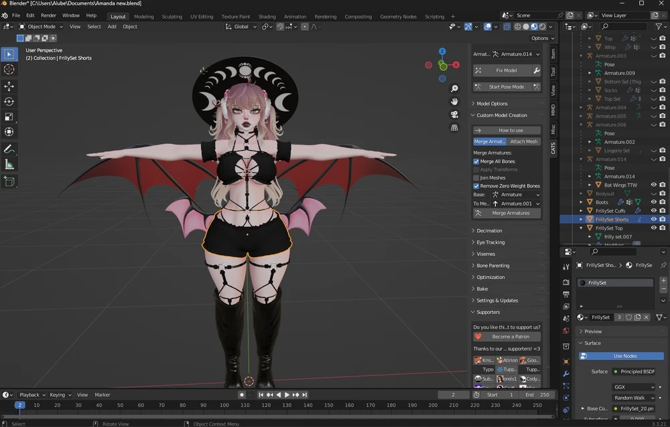Open the World properties tab icon
Screen dimensions: 670x427
click(x=566, y=331)
